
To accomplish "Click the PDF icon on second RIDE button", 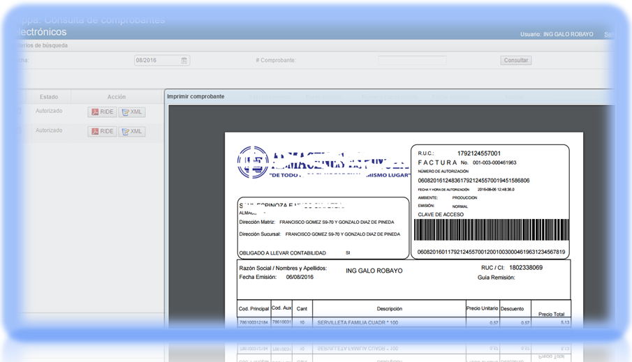I will (95, 132).
